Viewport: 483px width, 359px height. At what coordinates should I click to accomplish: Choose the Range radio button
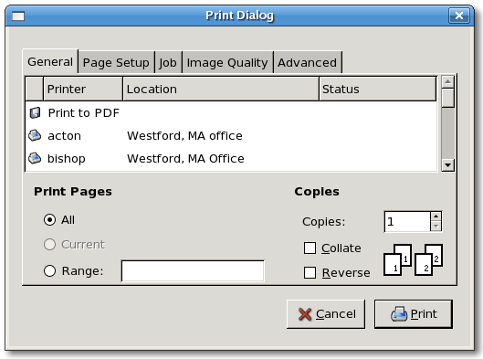pos(49,271)
